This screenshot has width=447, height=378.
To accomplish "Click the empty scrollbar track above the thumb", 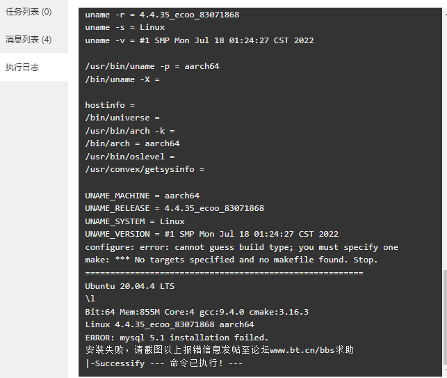I will coord(445,143).
